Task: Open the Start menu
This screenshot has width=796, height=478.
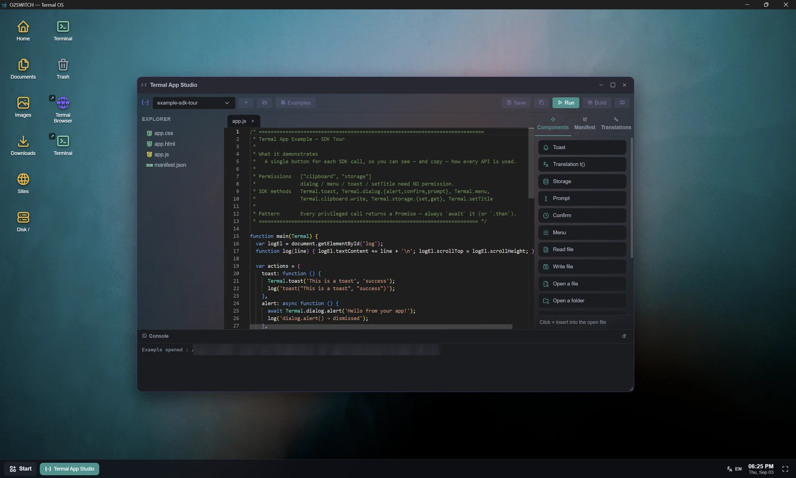Action: [20, 469]
